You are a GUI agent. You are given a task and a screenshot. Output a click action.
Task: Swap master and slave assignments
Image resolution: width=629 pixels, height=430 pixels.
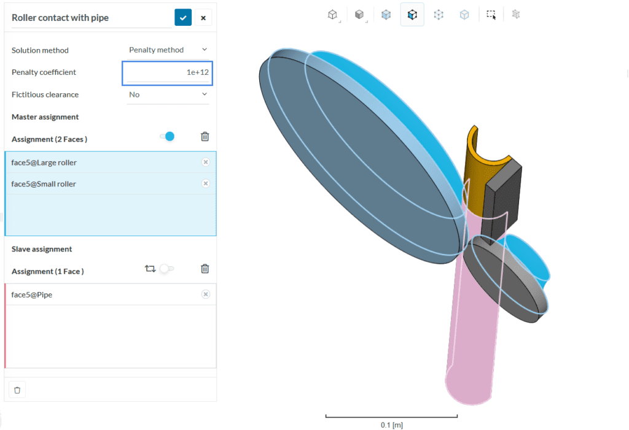150,269
